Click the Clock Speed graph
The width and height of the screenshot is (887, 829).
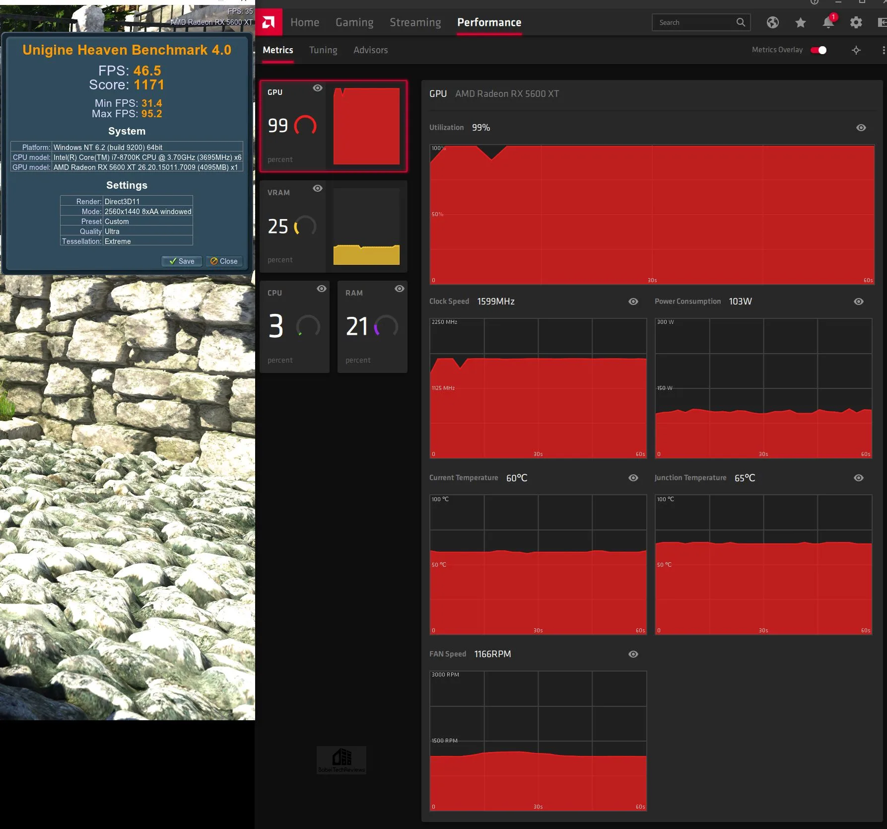click(538, 388)
